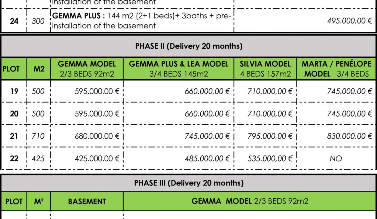
Task: Select plot number 24 cell
Action: click(x=14, y=21)
